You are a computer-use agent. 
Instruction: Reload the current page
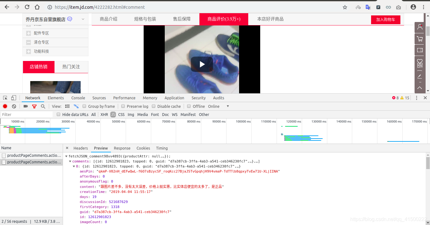27,7
